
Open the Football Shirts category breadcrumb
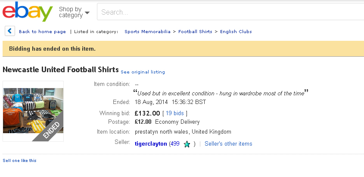click(195, 32)
